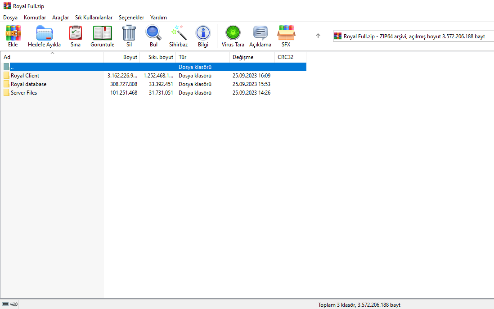Open the Görüntüle (View) tool
Image resolution: width=494 pixels, height=309 pixels.
pyautogui.click(x=103, y=33)
